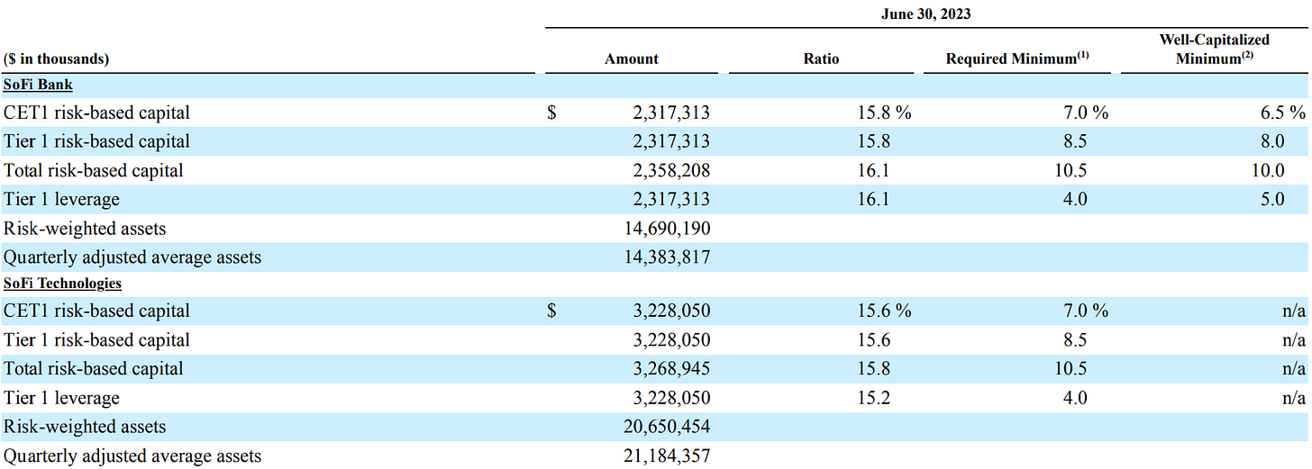This screenshot has width=1312, height=469.
Task: Click required minimum 8.5 in SoFi Bank Tier 1 row
Action: (1074, 141)
